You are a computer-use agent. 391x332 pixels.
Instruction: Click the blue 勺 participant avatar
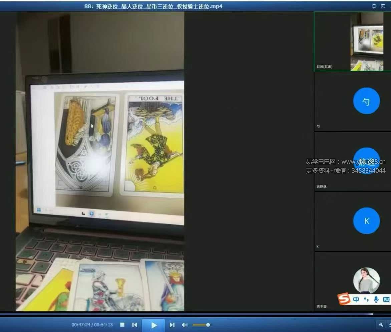(x=366, y=101)
